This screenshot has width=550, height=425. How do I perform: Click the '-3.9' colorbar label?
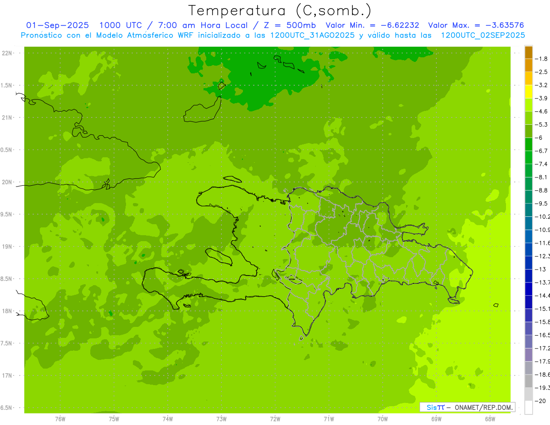click(x=542, y=98)
